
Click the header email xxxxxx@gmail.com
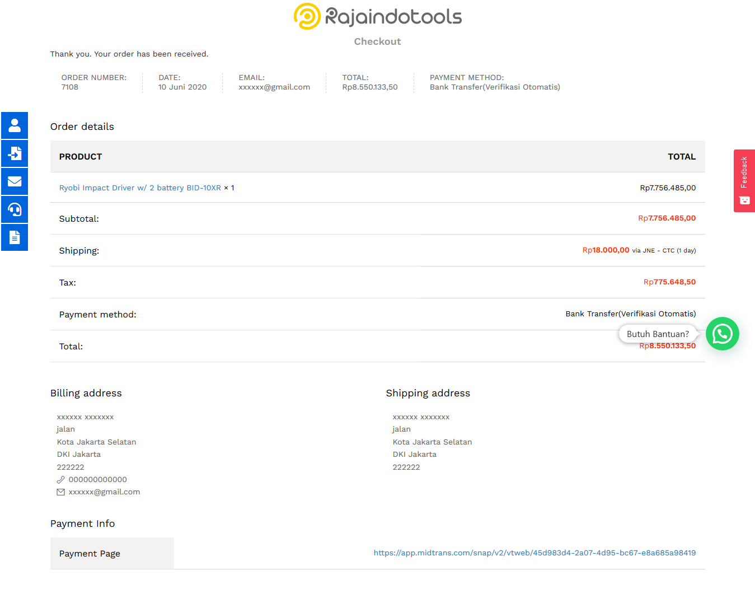274,87
